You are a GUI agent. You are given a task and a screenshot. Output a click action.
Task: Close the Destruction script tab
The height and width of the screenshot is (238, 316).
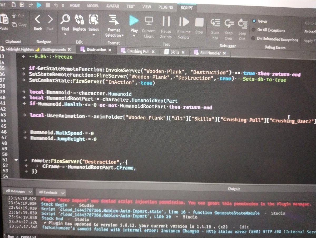[x=110, y=50]
